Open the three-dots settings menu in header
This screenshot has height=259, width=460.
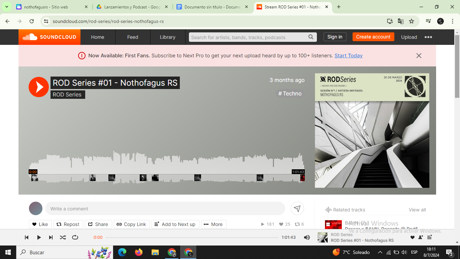click(x=428, y=37)
